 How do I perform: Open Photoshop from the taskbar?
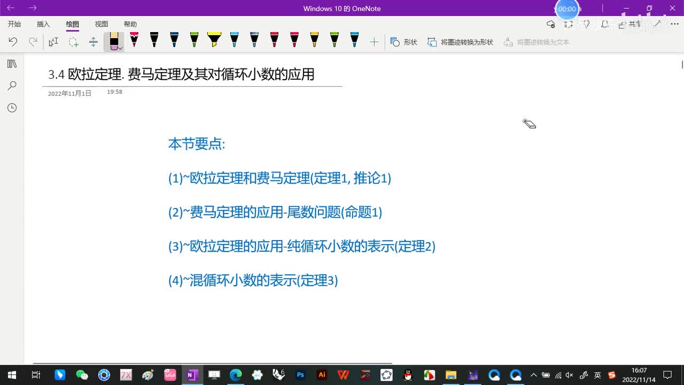pos(300,375)
